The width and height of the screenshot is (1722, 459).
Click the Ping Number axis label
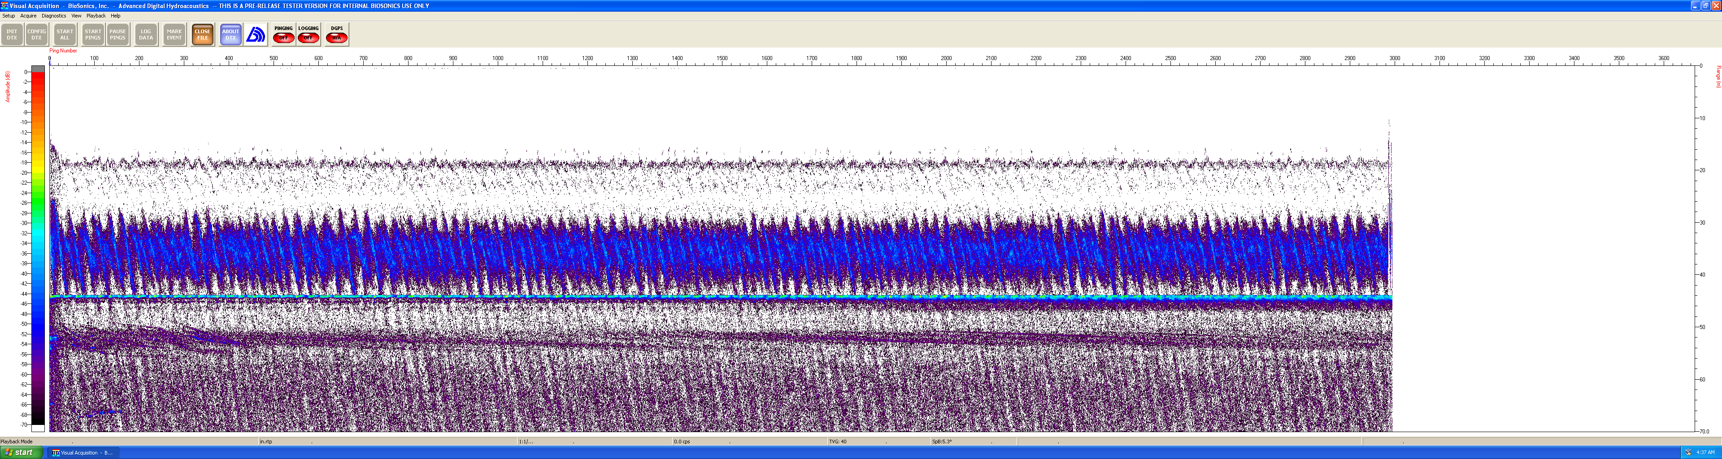tap(63, 51)
